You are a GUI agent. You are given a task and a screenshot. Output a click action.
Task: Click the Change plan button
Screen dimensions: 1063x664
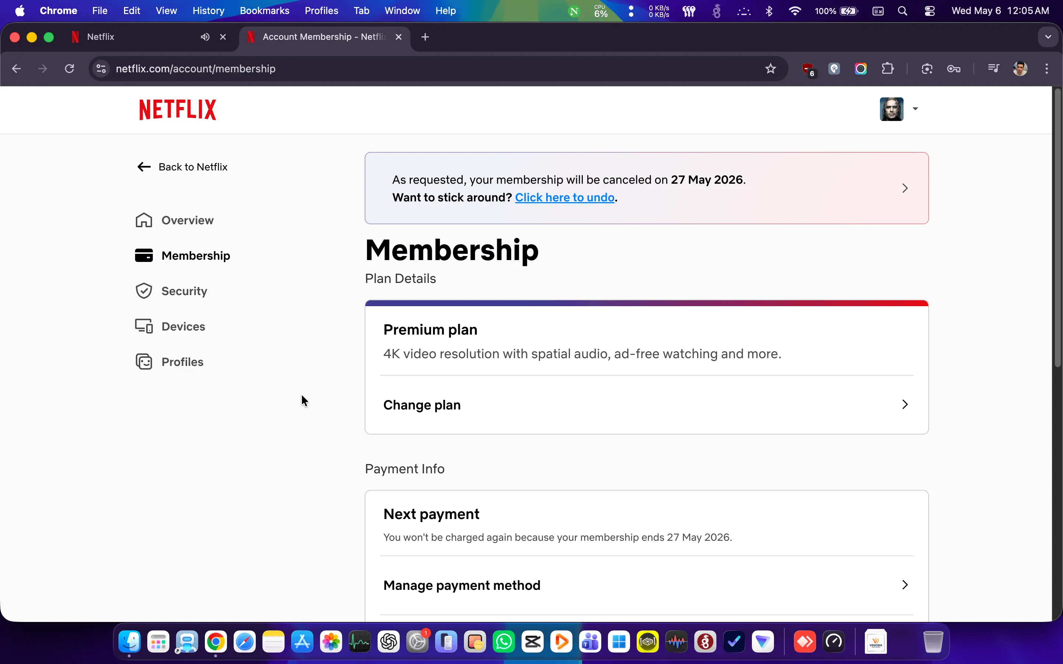pyautogui.click(x=647, y=404)
